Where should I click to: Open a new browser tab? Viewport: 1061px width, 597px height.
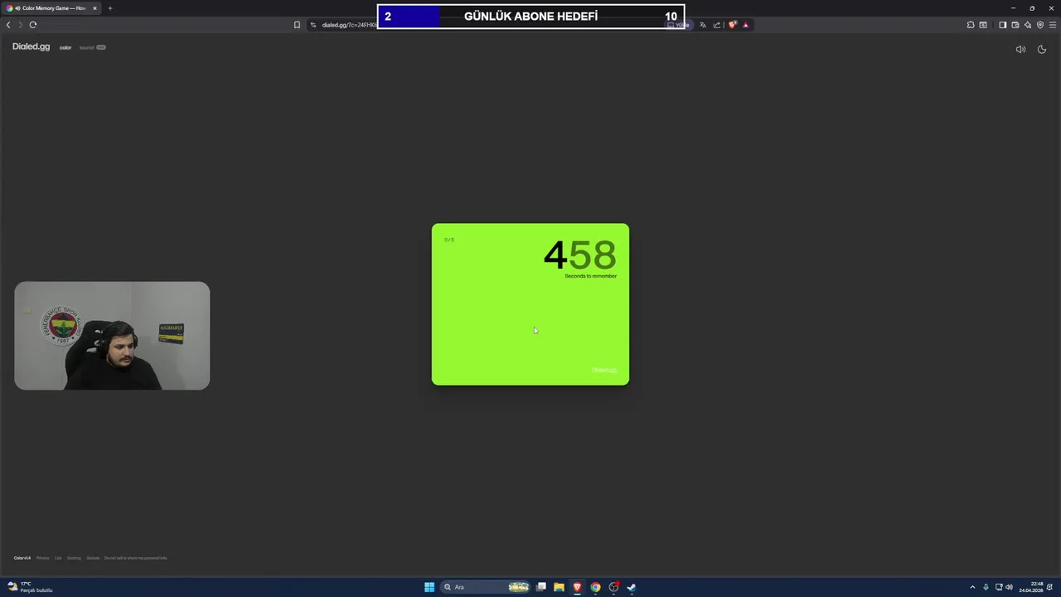109,8
